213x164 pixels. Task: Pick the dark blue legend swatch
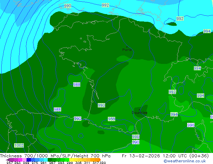pyautogui.click(x=29, y=160)
